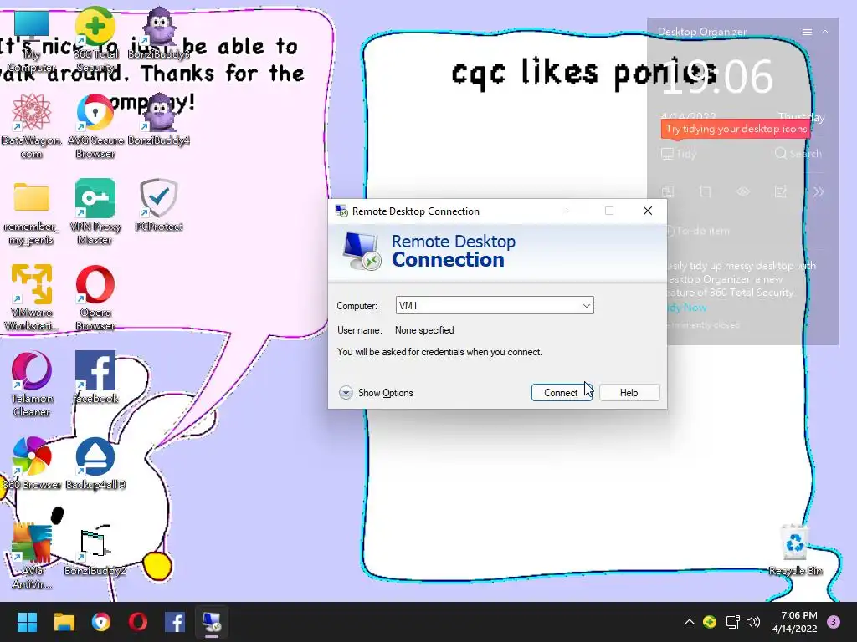
Task: Click the Help button in Remote Desktop
Action: (629, 393)
